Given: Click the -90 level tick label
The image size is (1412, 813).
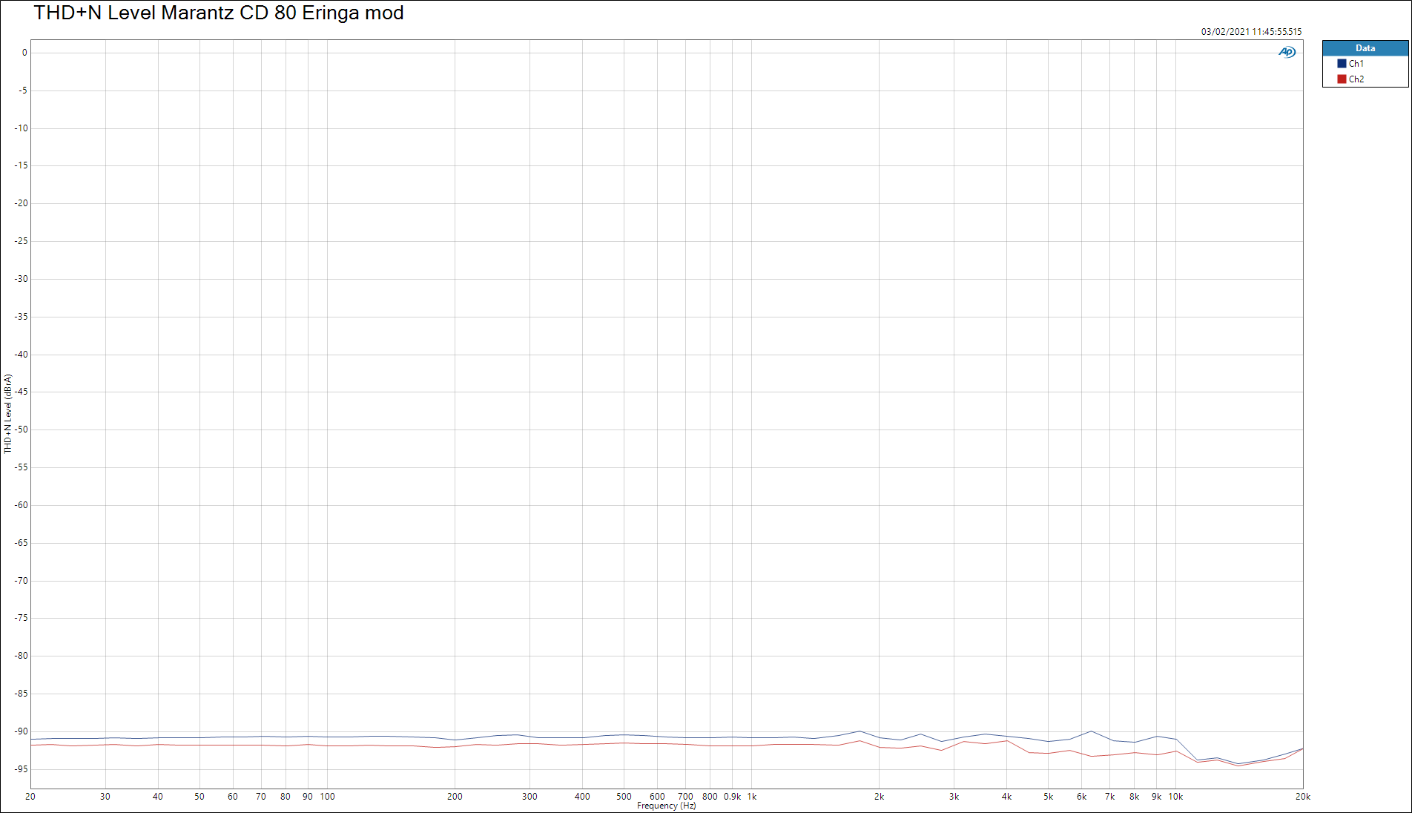Looking at the screenshot, I should [x=22, y=731].
